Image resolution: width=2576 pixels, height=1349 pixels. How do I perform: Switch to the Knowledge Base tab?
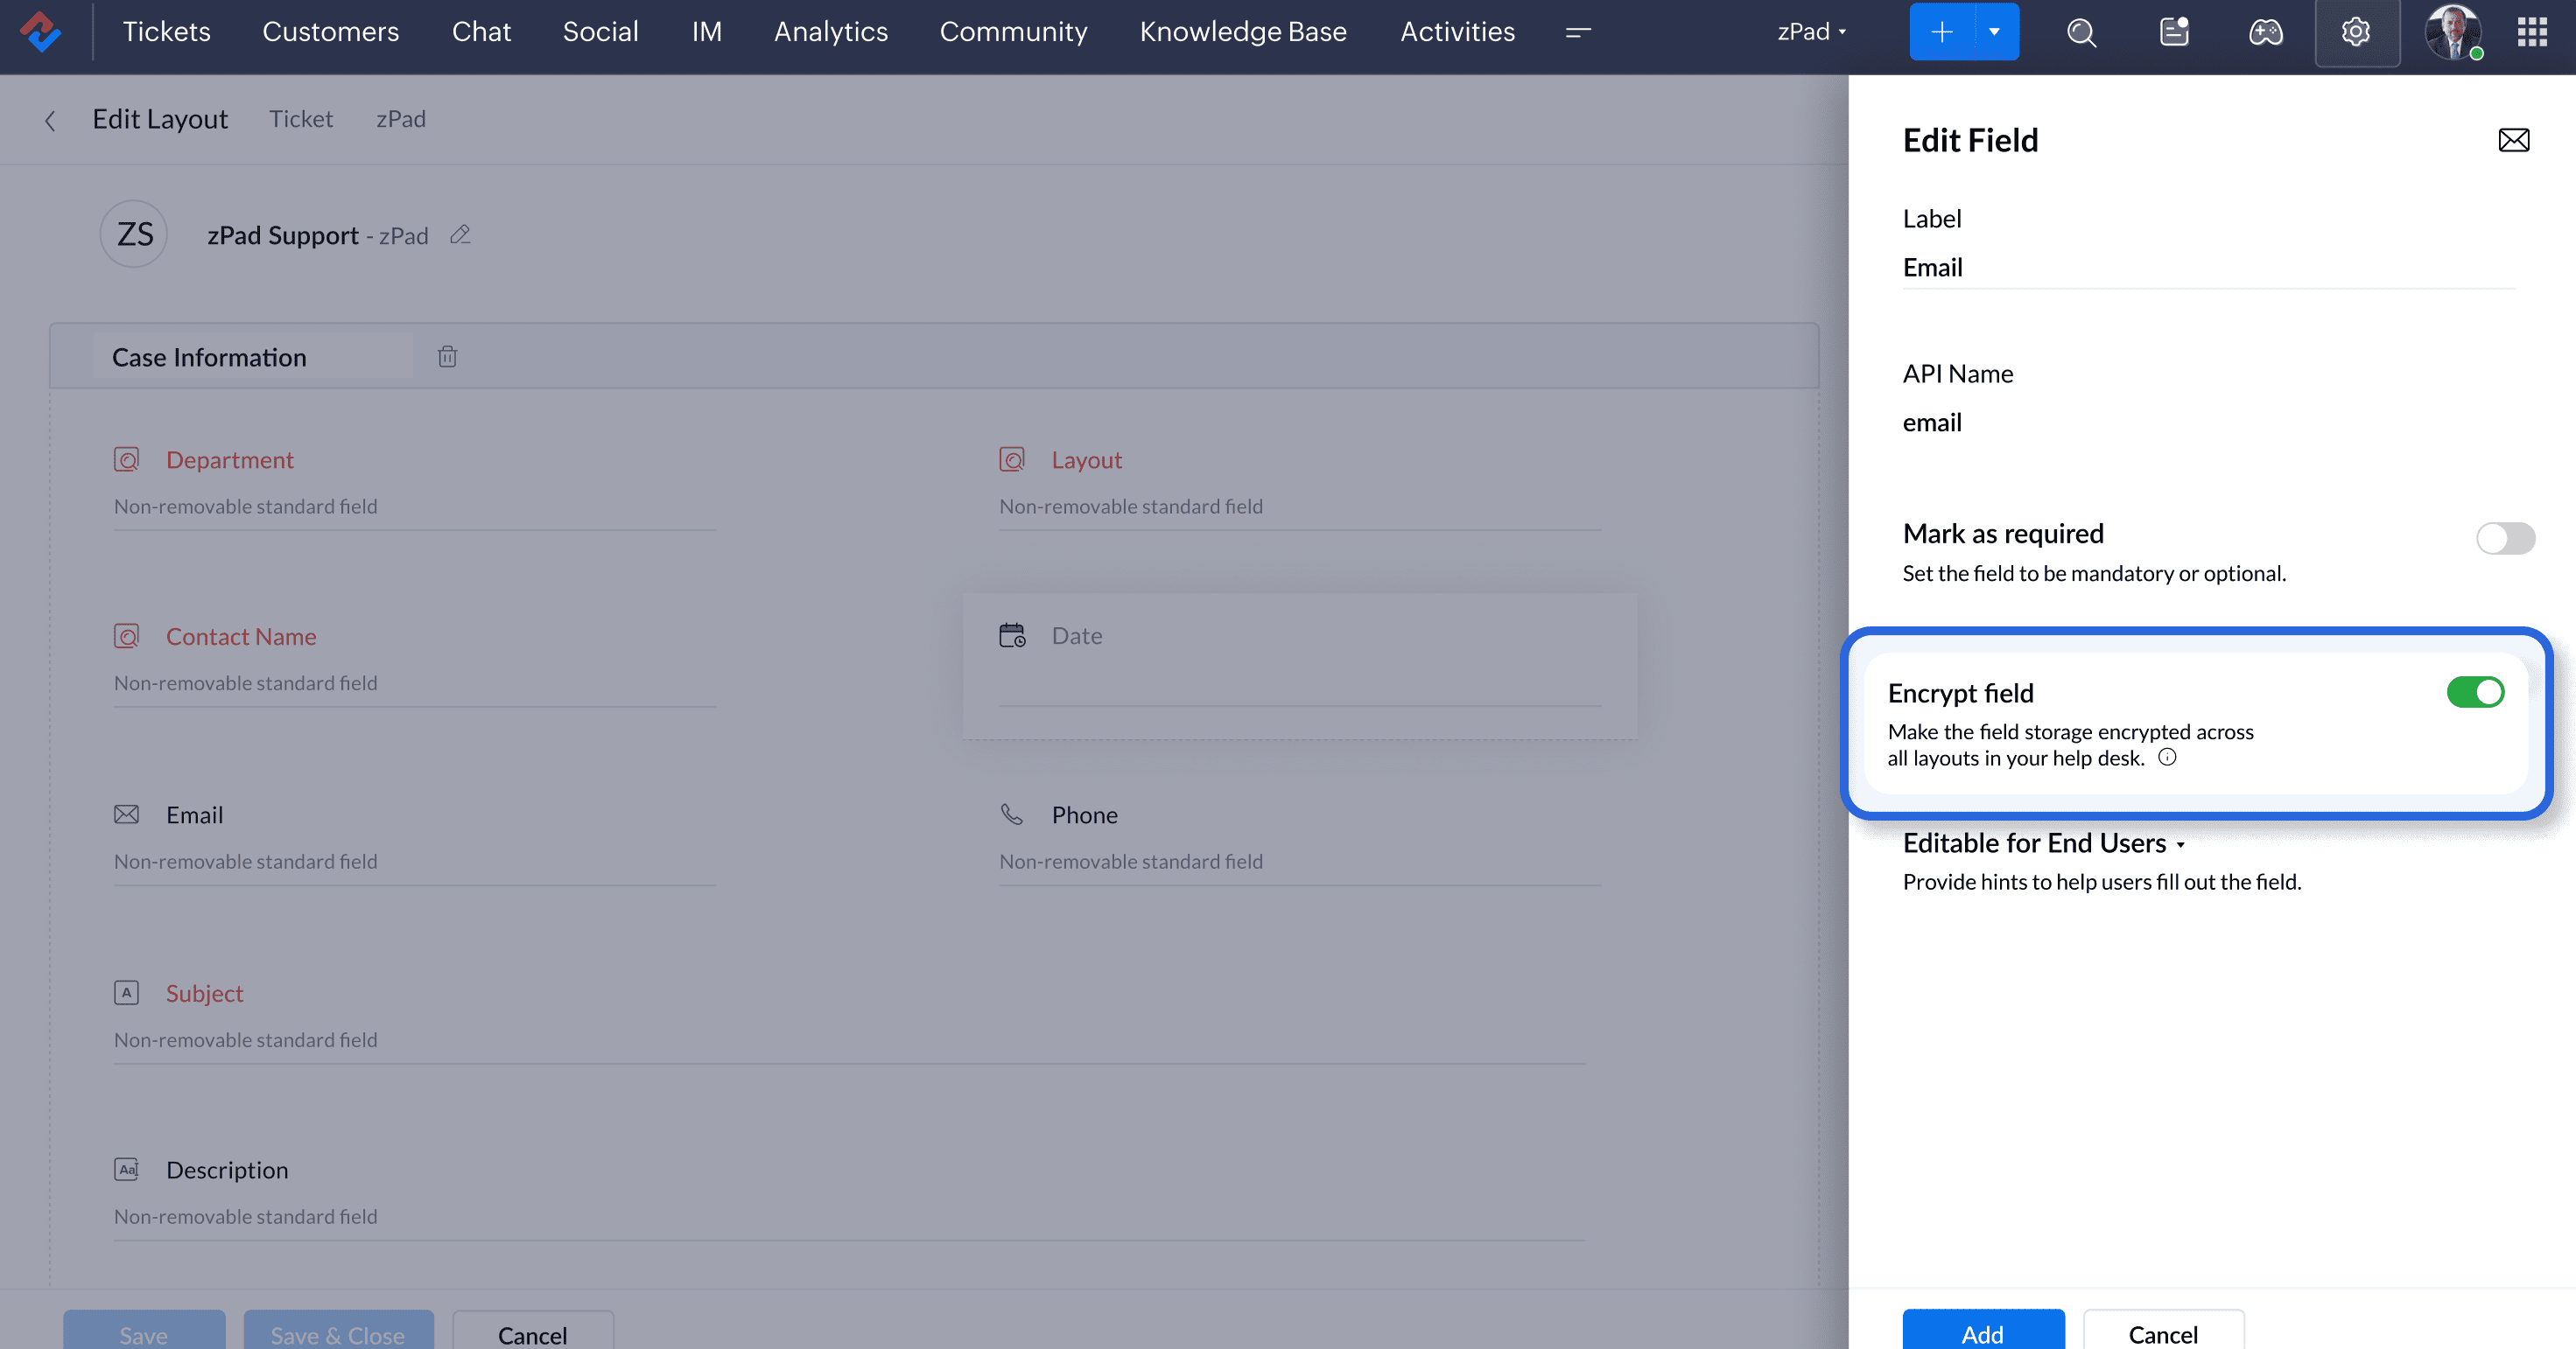[x=1242, y=32]
